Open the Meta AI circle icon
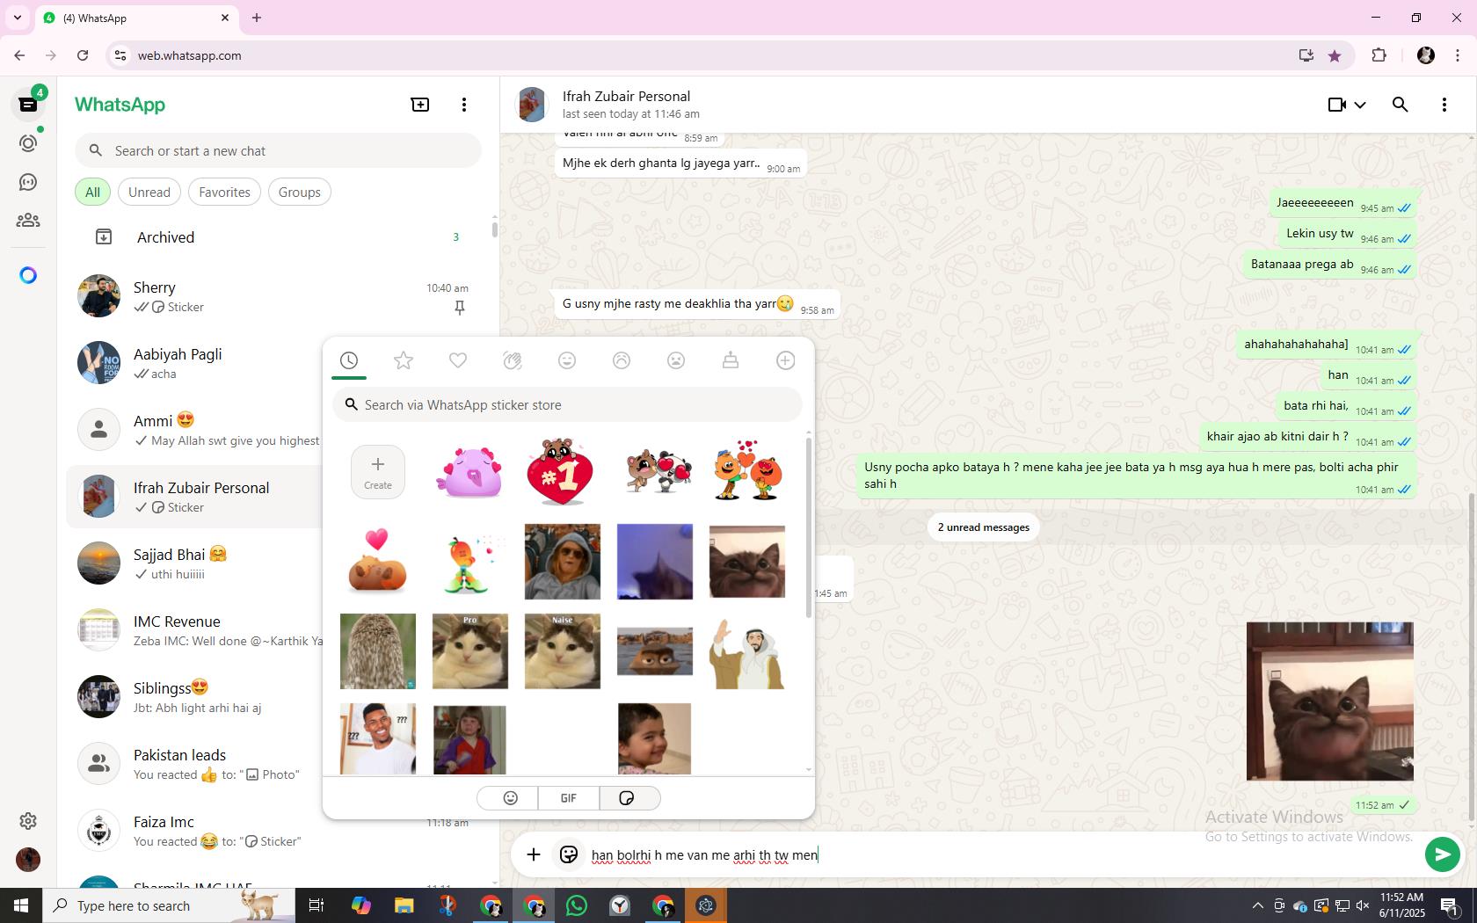Viewport: 1477px width, 923px height. point(28,275)
